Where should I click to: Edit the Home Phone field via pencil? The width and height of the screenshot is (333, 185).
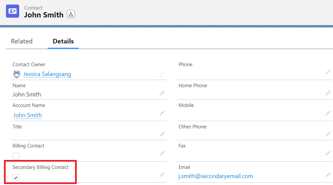tap(328, 93)
